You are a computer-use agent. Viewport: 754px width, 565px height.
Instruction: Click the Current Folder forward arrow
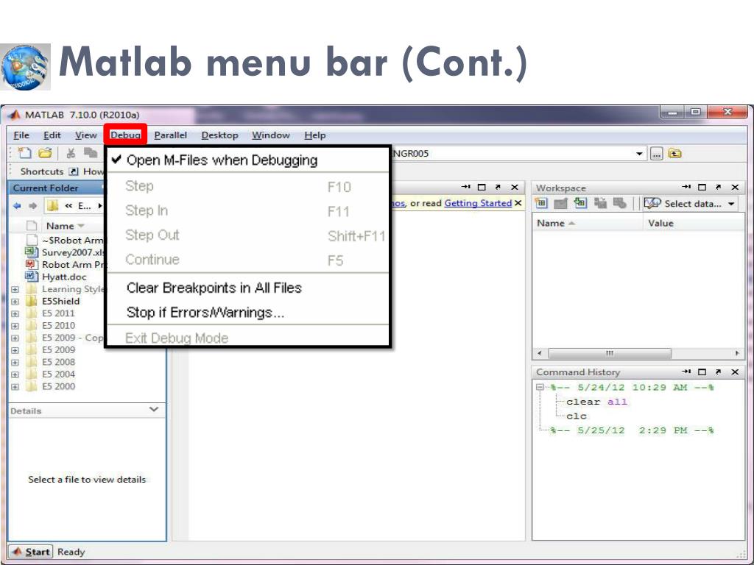coord(32,206)
